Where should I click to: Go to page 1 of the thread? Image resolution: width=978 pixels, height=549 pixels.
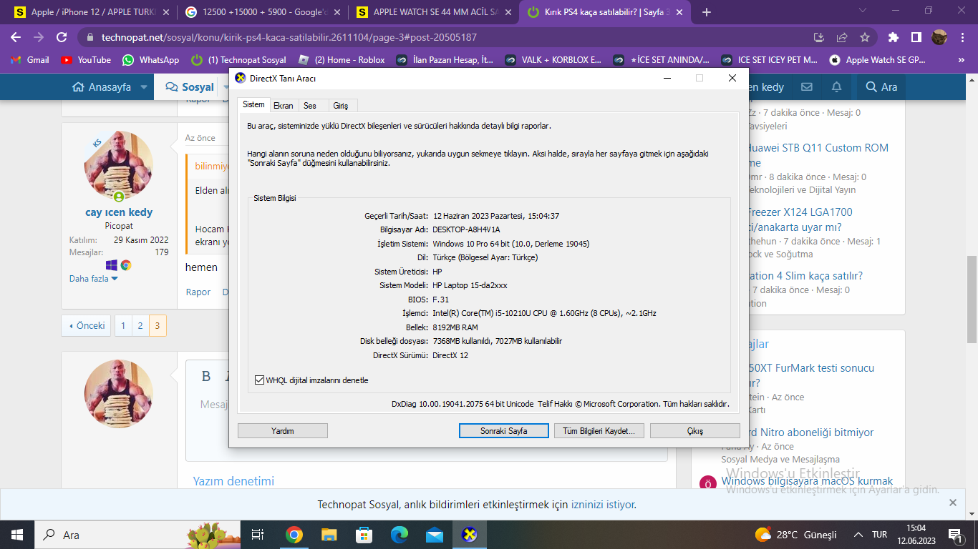pos(123,325)
